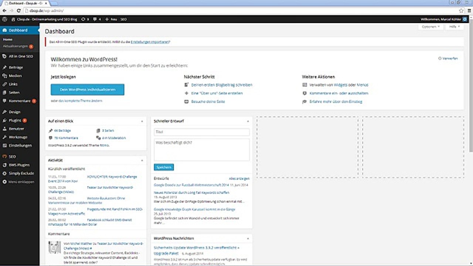Click Erfahre mehr über den Einstieg link
This screenshot has width=473, height=266.
(336, 102)
